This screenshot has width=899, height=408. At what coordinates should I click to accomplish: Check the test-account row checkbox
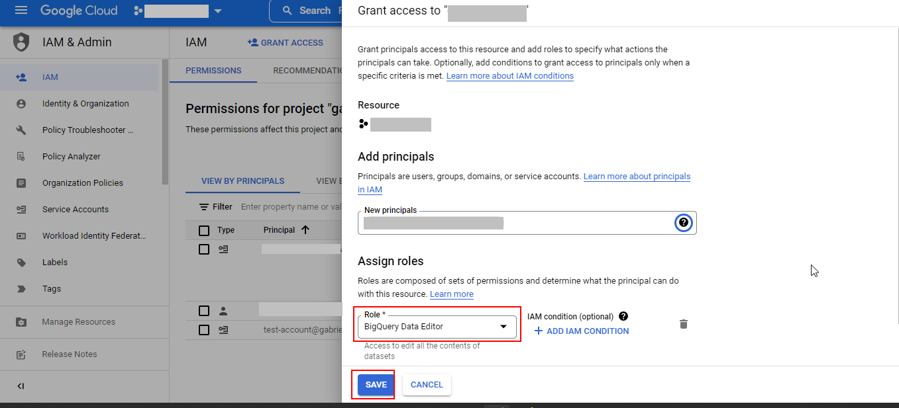(x=204, y=329)
